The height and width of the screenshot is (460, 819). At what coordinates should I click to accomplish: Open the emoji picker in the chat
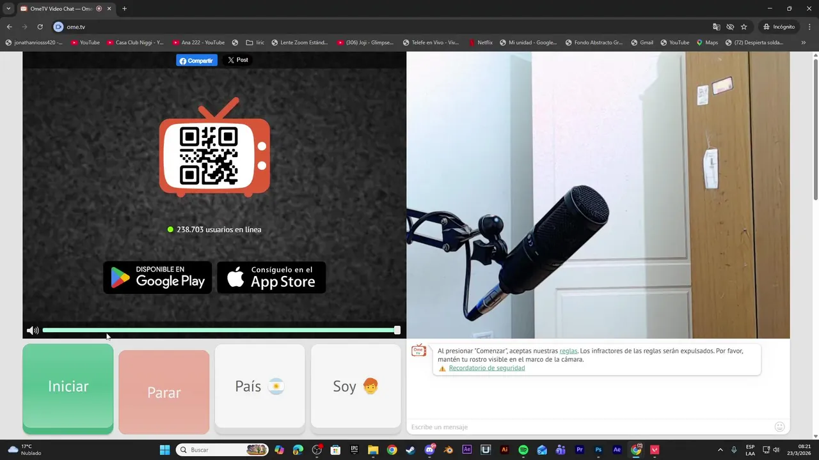779,427
